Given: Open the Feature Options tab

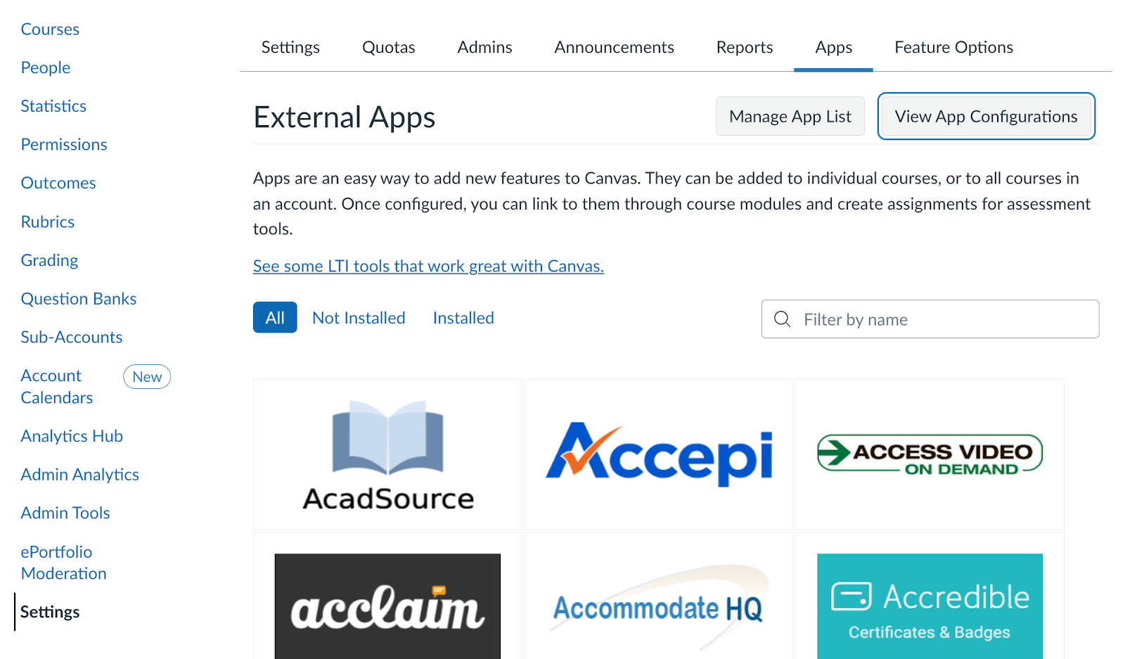Looking at the screenshot, I should click(953, 47).
